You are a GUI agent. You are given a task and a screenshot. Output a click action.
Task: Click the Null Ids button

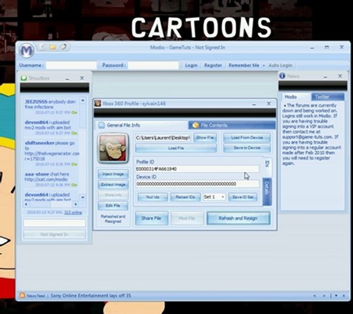point(153,197)
